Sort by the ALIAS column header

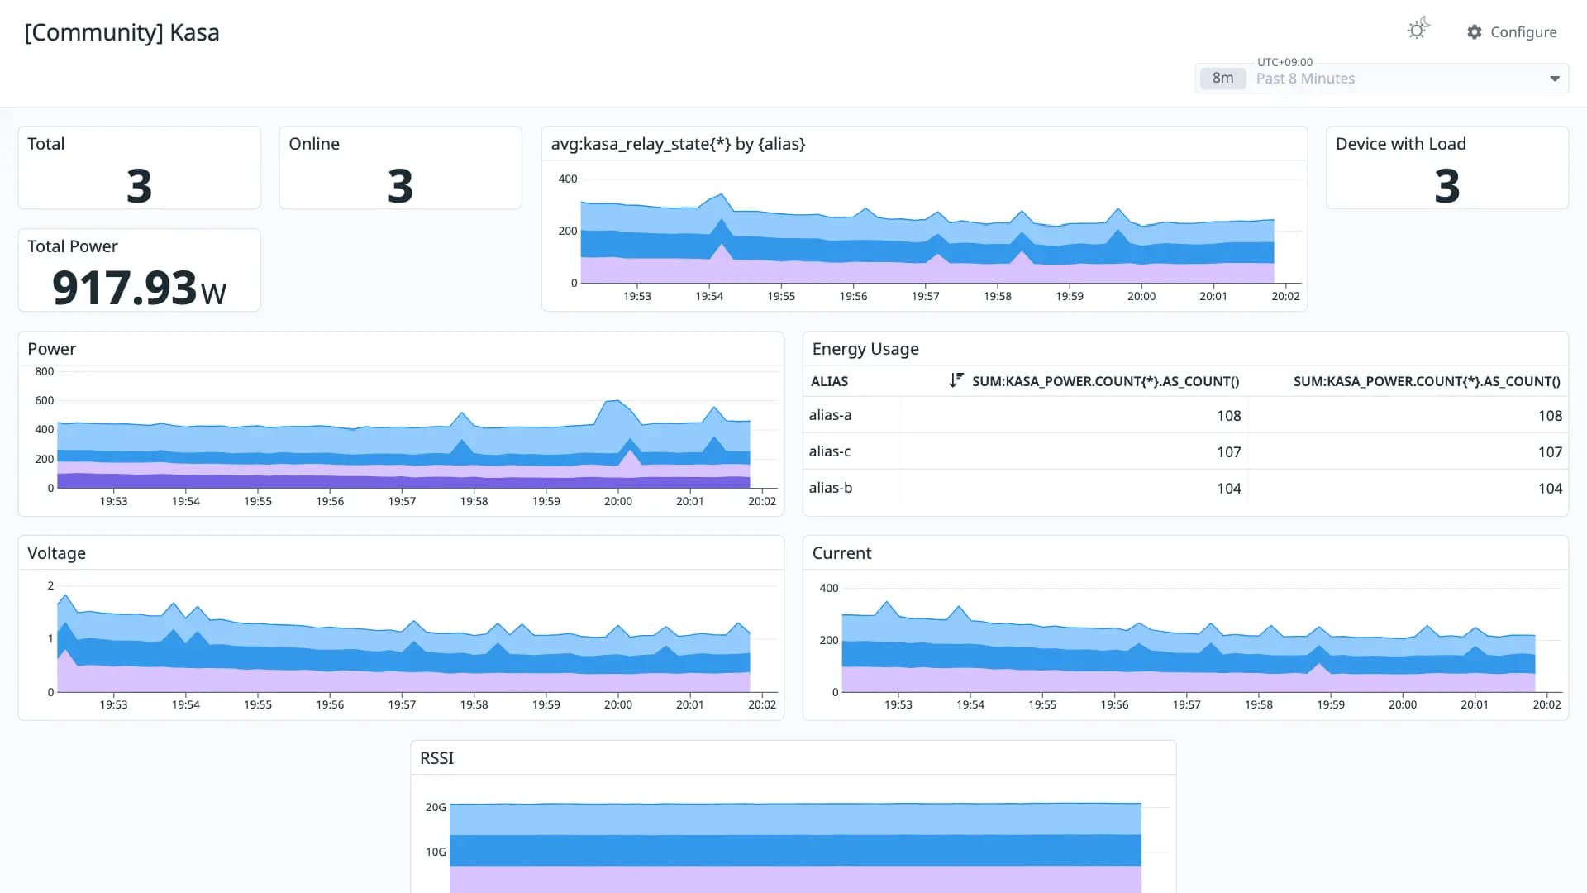coord(829,381)
